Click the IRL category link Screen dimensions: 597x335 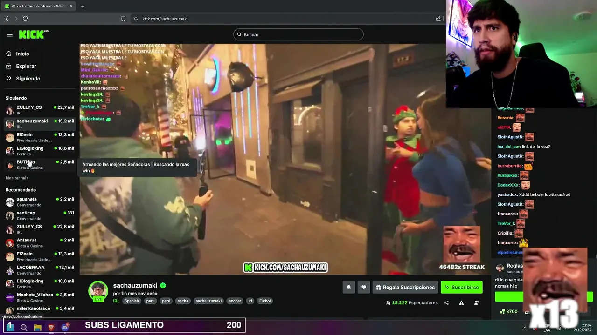click(116, 301)
